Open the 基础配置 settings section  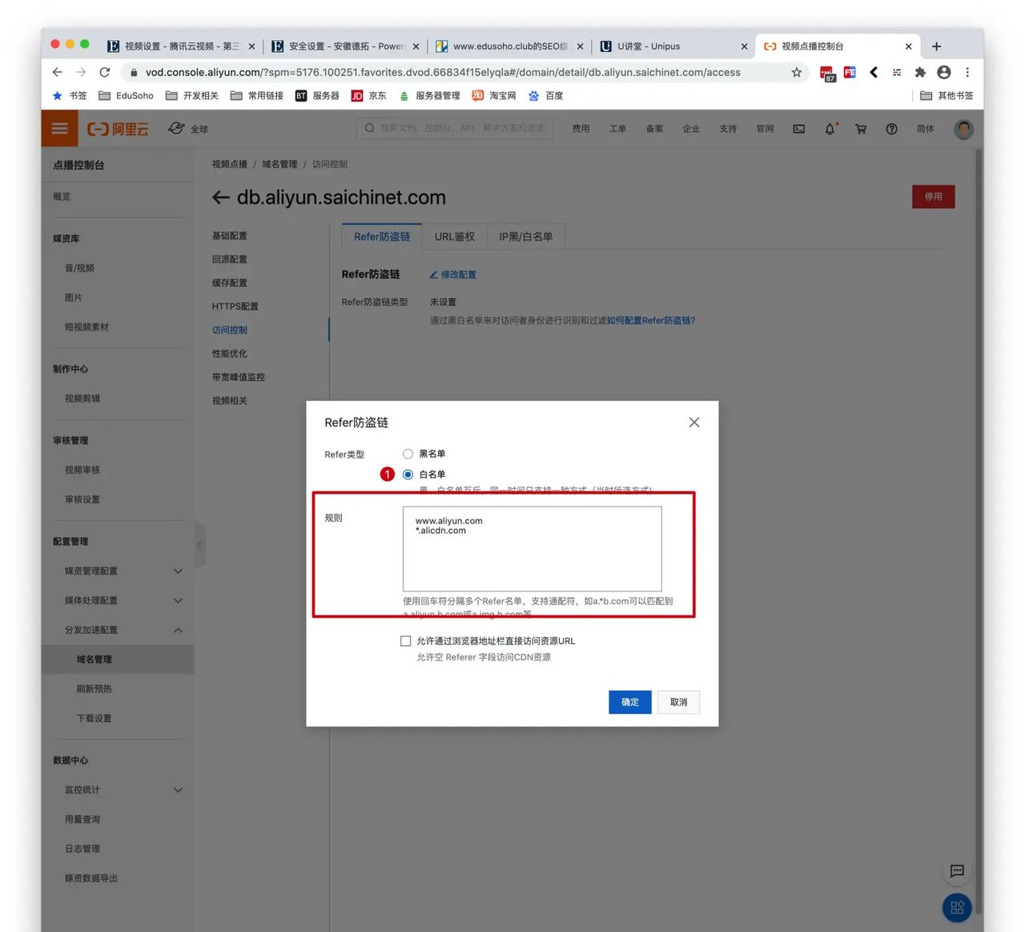point(230,236)
